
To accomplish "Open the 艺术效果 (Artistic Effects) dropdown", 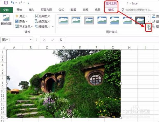I will point(24,26).
